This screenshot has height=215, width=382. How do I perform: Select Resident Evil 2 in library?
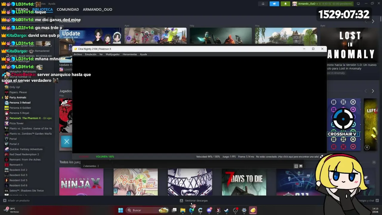18,170
